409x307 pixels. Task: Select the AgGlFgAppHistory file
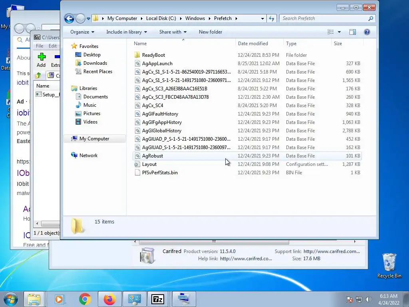point(162,122)
